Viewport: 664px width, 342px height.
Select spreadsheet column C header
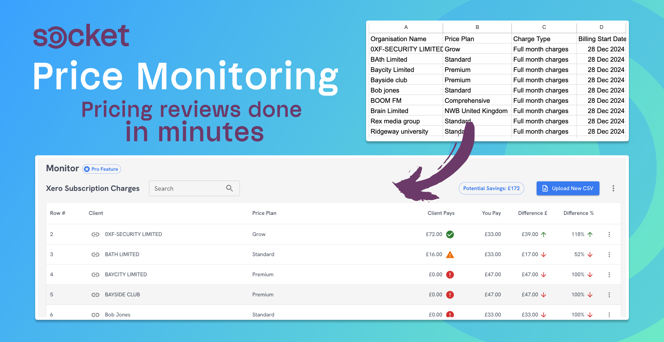[x=544, y=27]
